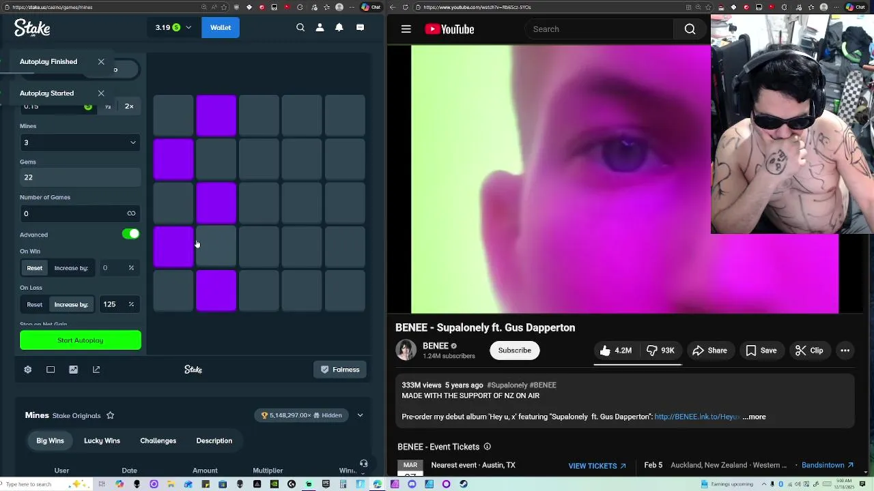Open the Stake Wallet
Screen dimensions: 874x491
click(221, 27)
